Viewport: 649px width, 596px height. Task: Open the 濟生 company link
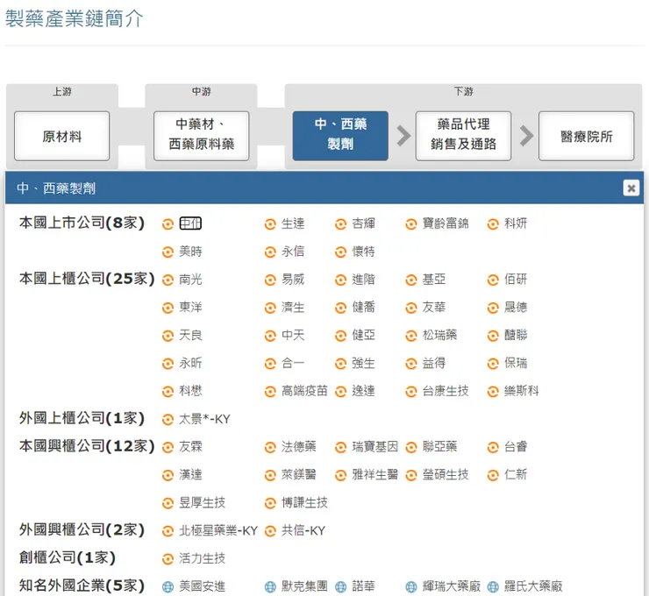(293, 308)
